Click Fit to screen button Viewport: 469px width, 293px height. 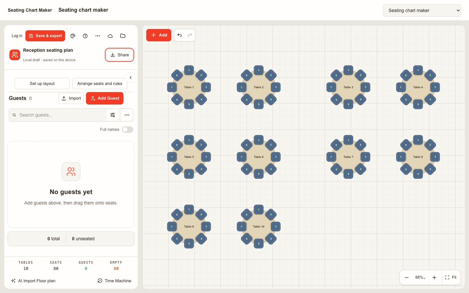click(x=451, y=277)
